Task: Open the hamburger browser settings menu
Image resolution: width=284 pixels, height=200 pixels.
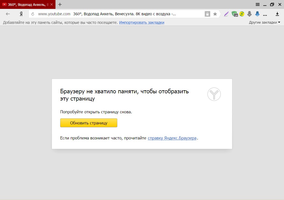Action: pyautogui.click(x=258, y=4)
